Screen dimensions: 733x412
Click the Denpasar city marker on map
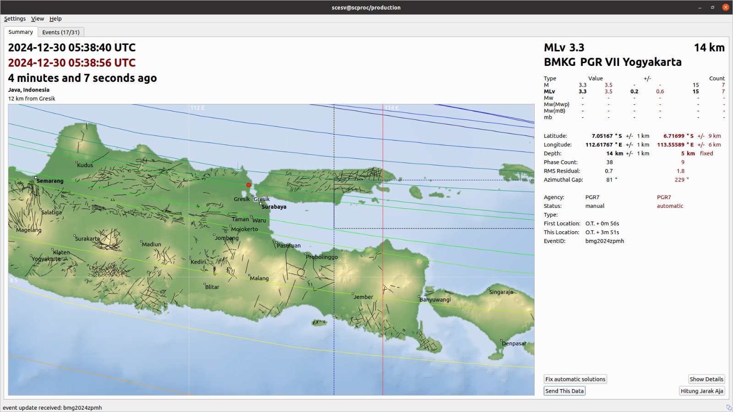502,341
